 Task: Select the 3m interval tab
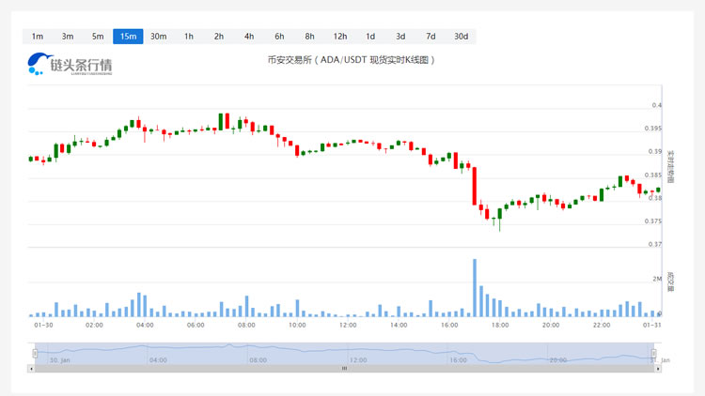point(68,37)
